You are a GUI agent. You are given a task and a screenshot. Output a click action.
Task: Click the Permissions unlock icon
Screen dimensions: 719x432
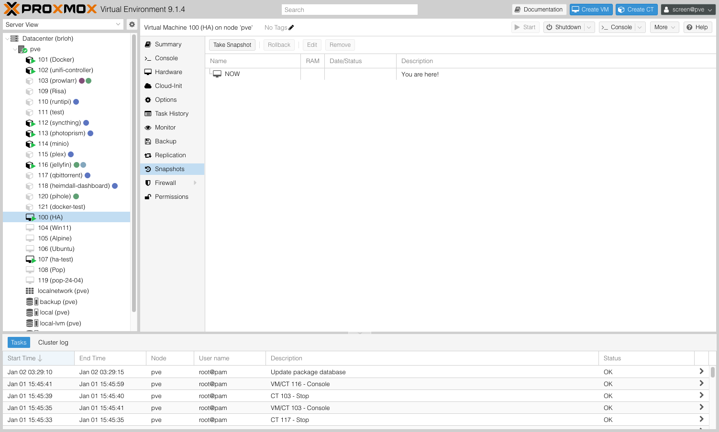148,197
